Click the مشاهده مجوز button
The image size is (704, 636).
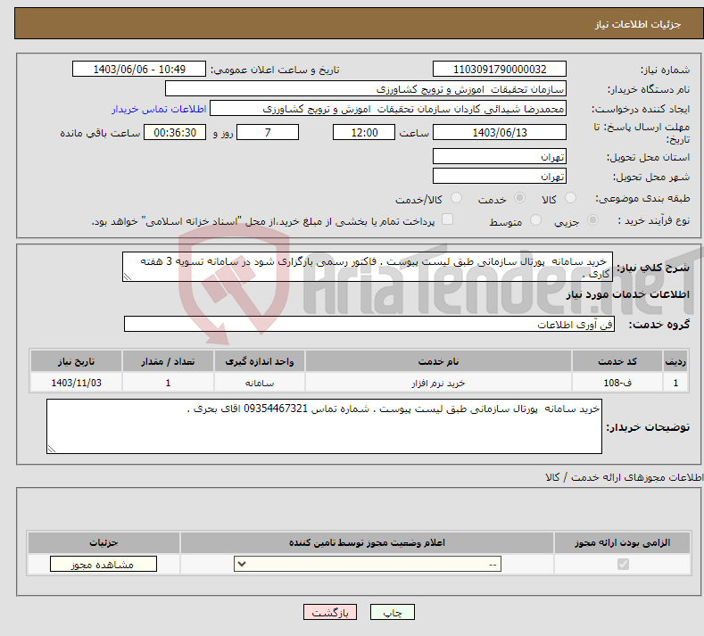coord(104,564)
